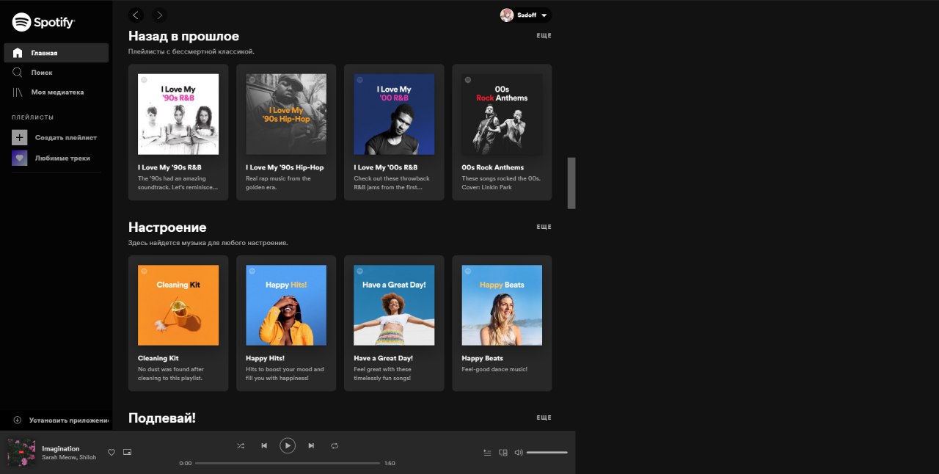Go forward with the right arrow button
Viewport: 939px width, 474px height.
tap(159, 15)
